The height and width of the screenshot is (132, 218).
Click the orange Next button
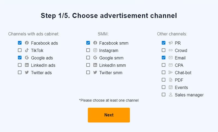click(x=109, y=115)
